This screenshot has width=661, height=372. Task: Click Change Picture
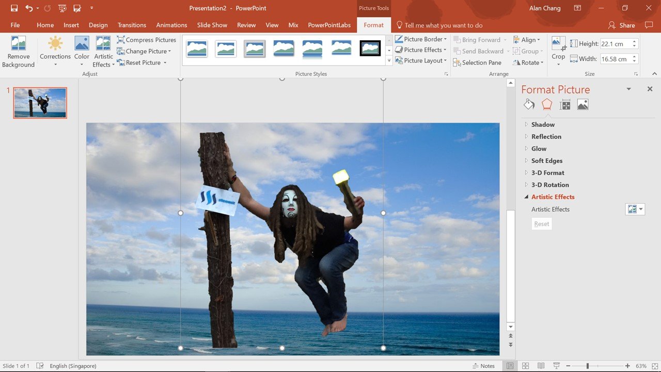[144, 51]
